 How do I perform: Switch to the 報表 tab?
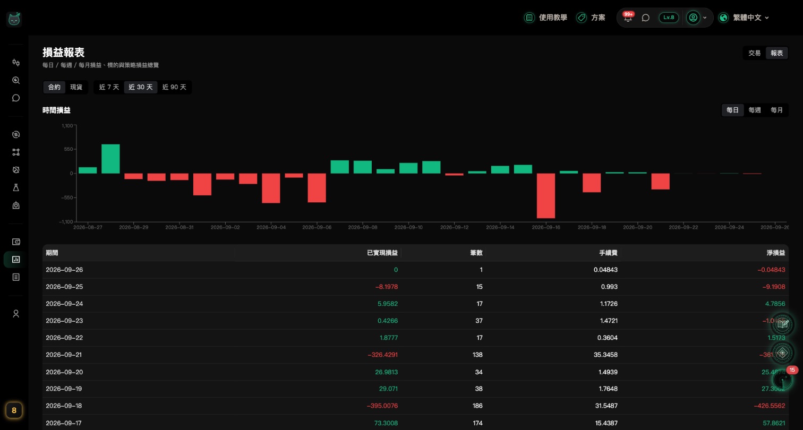pos(777,53)
